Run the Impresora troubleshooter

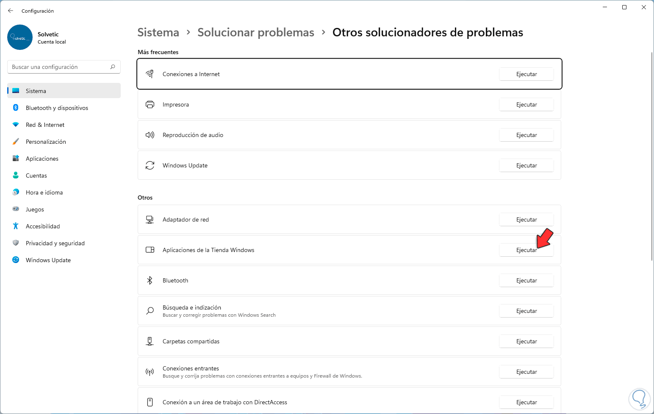[526, 104]
